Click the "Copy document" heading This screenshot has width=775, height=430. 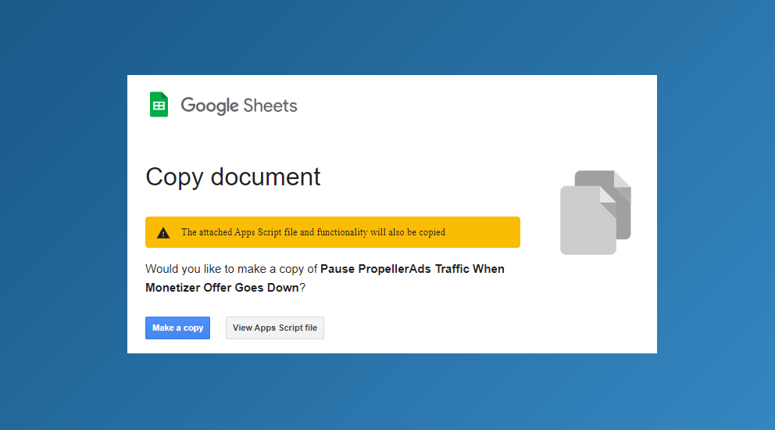click(233, 177)
